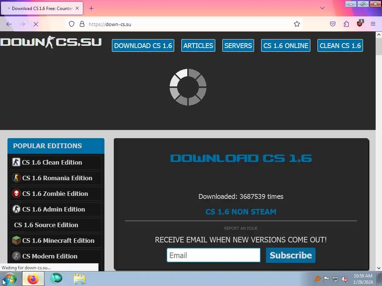
Task: Open CS 1.6 ONLINE nav button
Action: point(286,45)
